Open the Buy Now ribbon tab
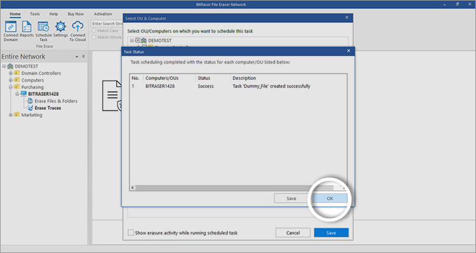This screenshot has width=476, height=253. (x=76, y=14)
